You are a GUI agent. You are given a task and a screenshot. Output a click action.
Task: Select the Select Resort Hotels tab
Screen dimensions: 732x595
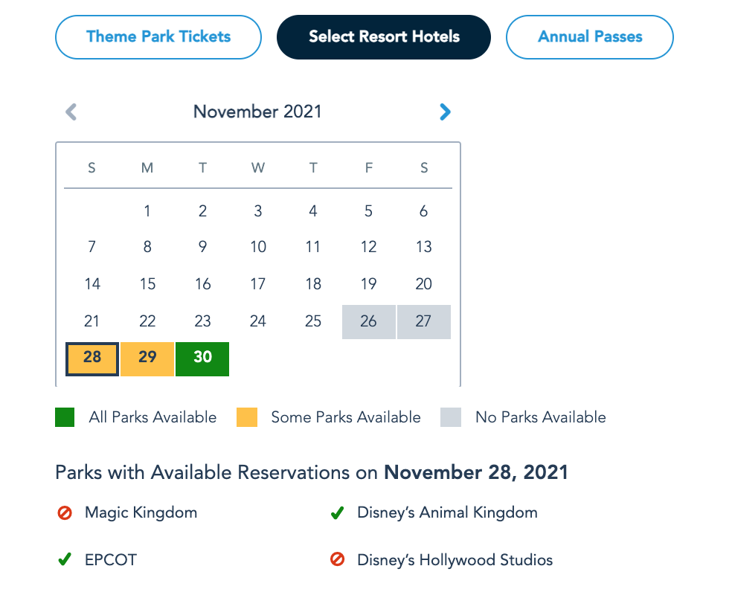click(384, 37)
